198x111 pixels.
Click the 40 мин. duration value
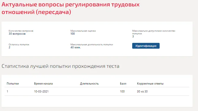point(76,47)
